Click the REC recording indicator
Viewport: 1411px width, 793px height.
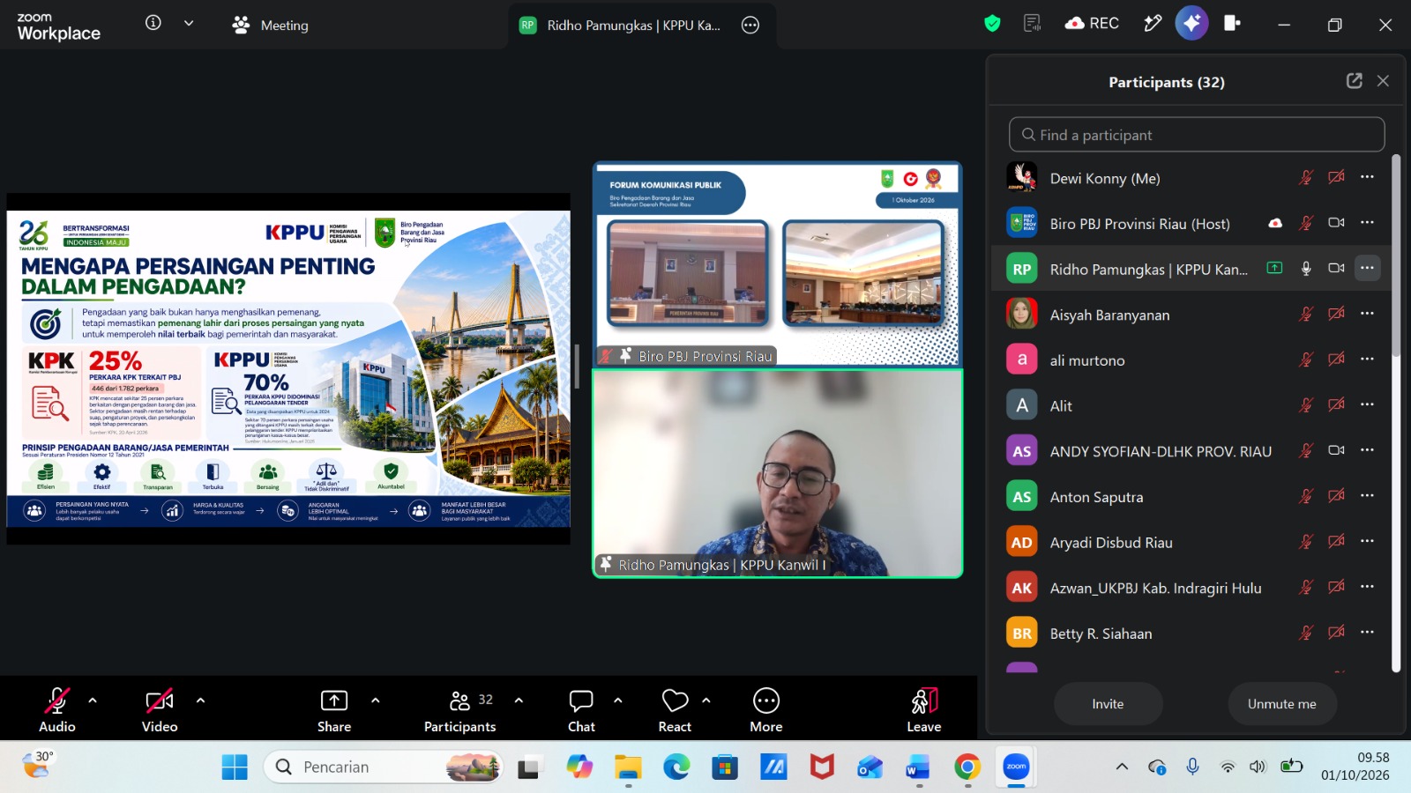click(x=1092, y=24)
